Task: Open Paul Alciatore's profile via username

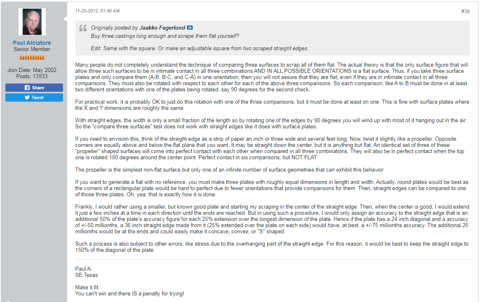Action: (32, 43)
